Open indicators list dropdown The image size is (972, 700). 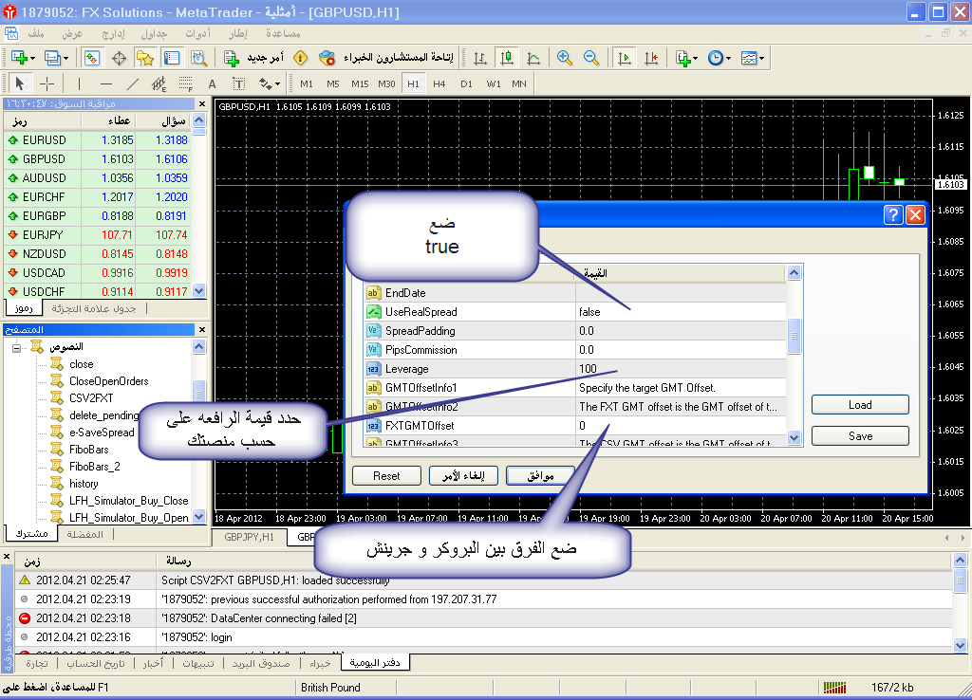click(686, 58)
